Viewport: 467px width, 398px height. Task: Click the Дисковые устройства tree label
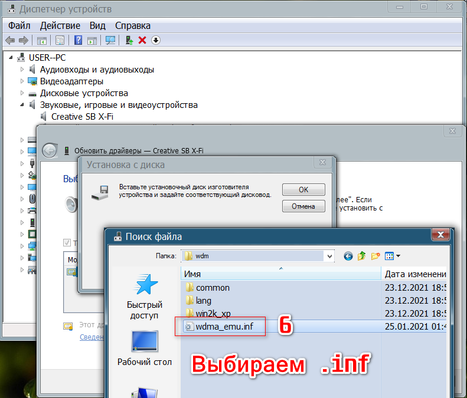pos(84,93)
